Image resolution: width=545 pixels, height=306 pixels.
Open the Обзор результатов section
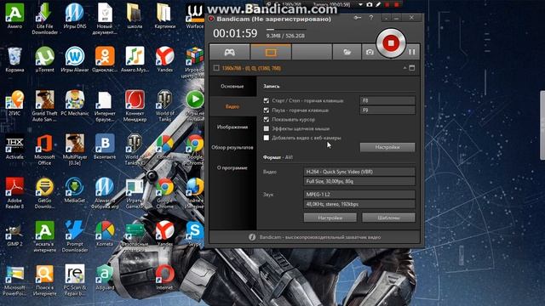point(232,147)
